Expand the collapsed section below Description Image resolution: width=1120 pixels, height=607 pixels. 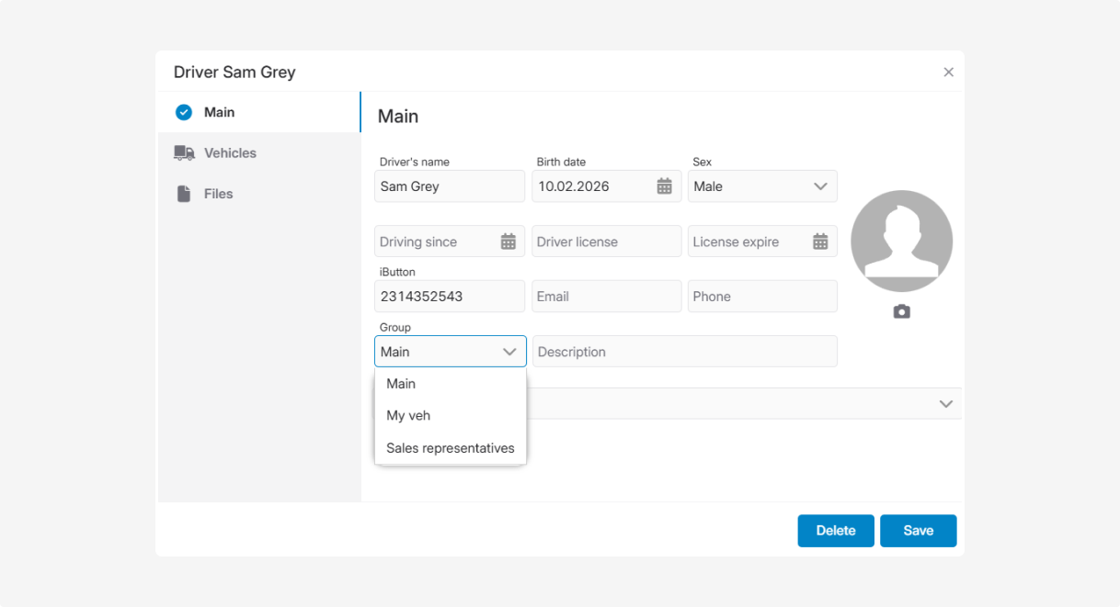click(x=945, y=404)
